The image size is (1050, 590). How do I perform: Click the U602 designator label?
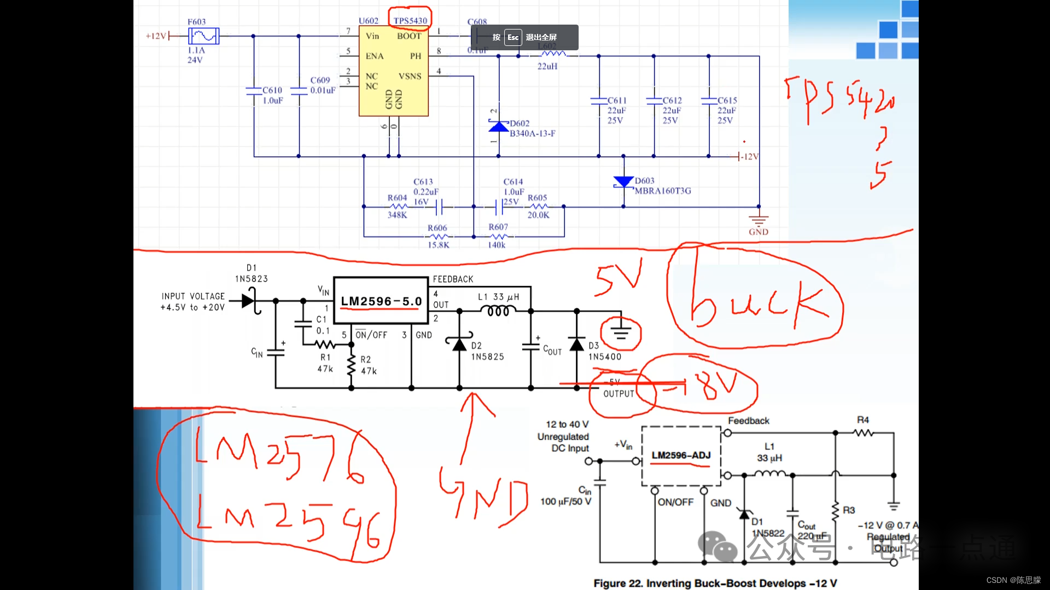368,21
